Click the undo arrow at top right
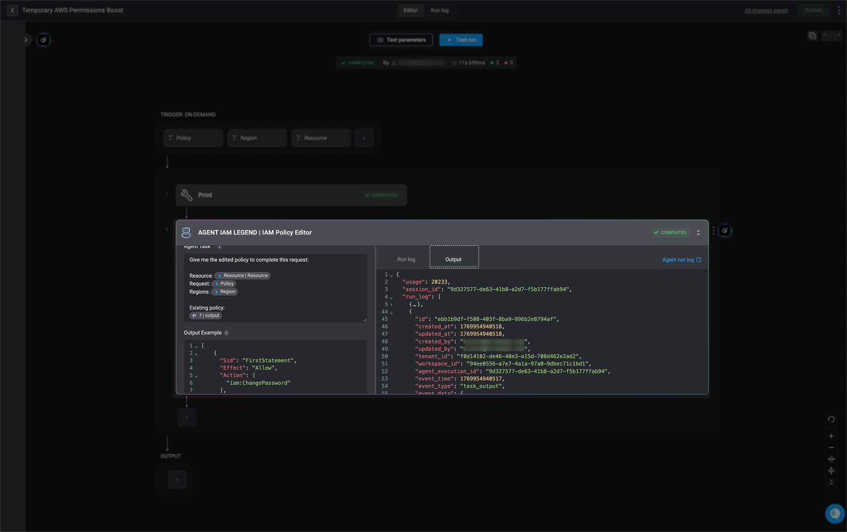847x532 pixels. [826, 36]
